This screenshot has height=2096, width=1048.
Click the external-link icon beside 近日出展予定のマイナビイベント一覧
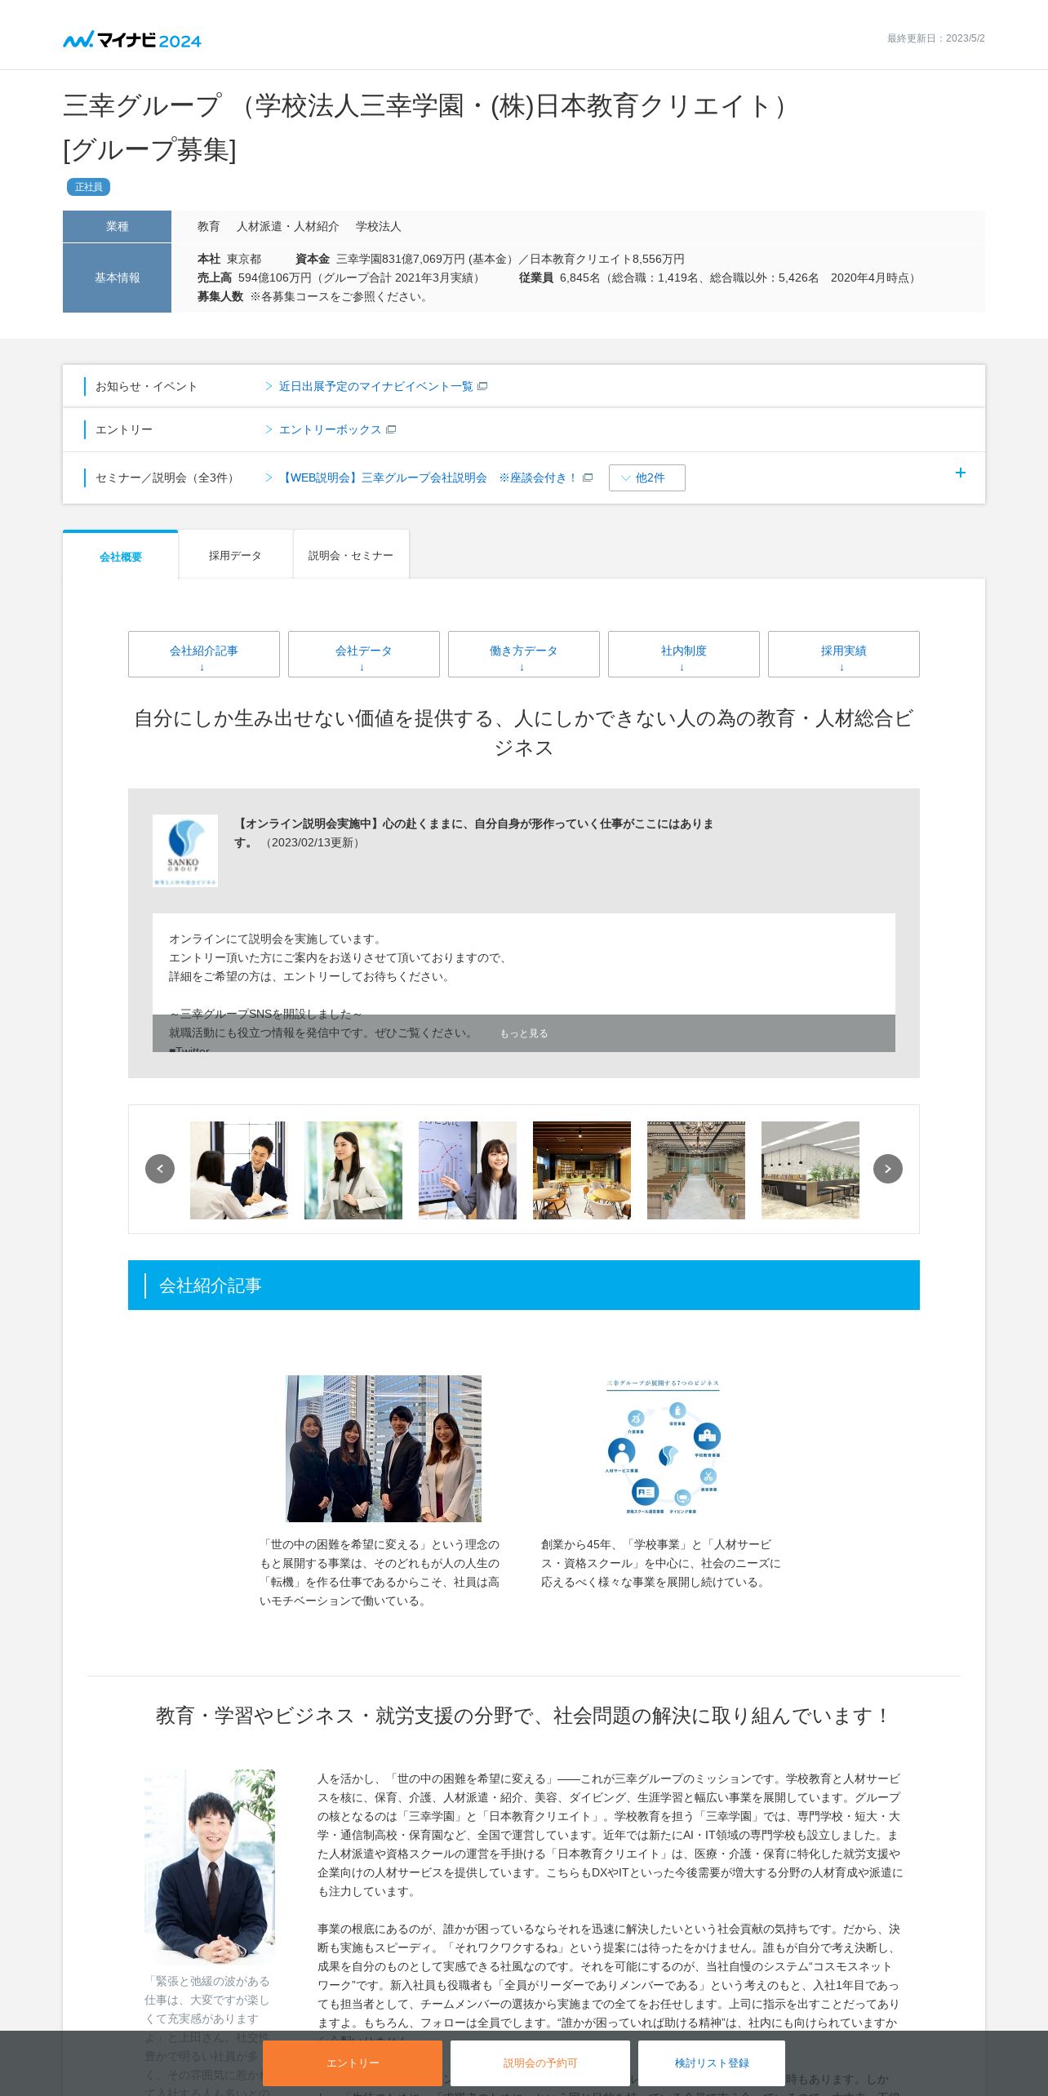coord(482,386)
